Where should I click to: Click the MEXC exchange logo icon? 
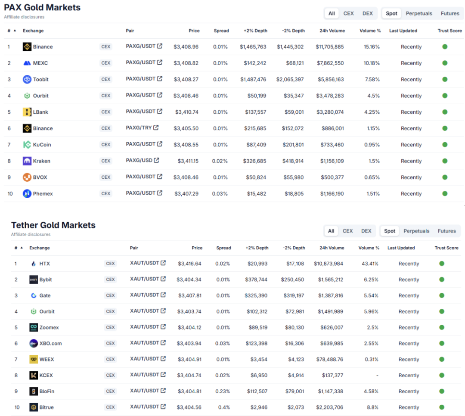[27, 63]
